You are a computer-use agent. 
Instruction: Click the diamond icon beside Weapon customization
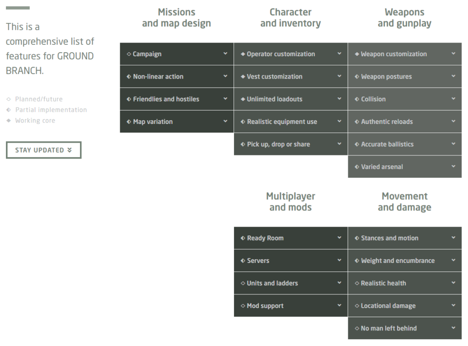(357, 54)
